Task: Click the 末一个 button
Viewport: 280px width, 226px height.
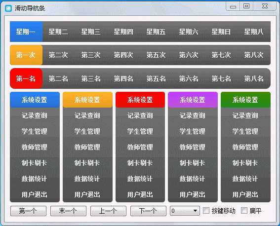Action: (68, 211)
